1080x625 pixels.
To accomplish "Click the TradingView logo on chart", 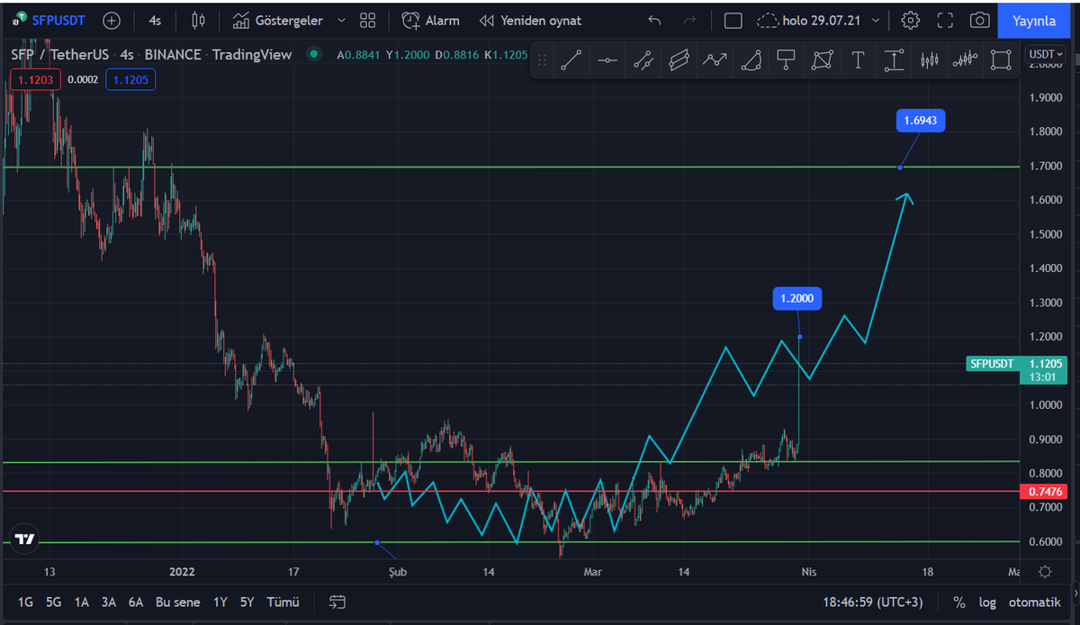I will coord(24,539).
